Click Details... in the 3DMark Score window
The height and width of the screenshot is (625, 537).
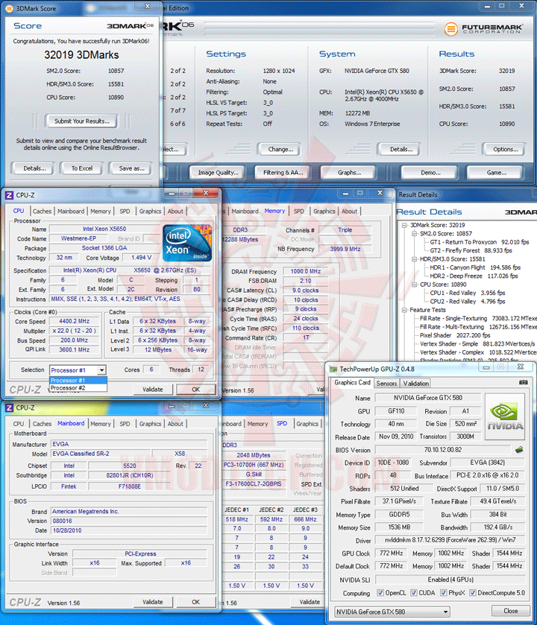pos(34,168)
